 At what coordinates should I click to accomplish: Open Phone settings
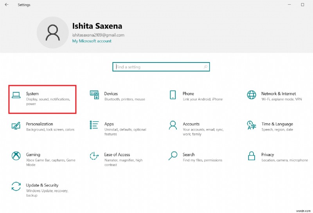[x=196, y=96]
